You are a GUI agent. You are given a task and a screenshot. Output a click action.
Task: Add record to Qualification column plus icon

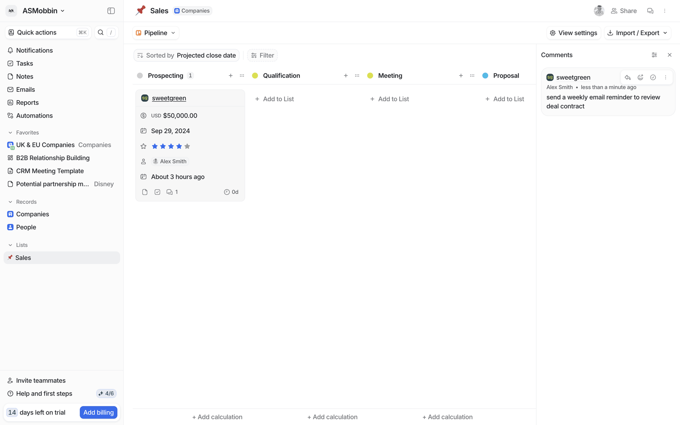pyautogui.click(x=346, y=76)
